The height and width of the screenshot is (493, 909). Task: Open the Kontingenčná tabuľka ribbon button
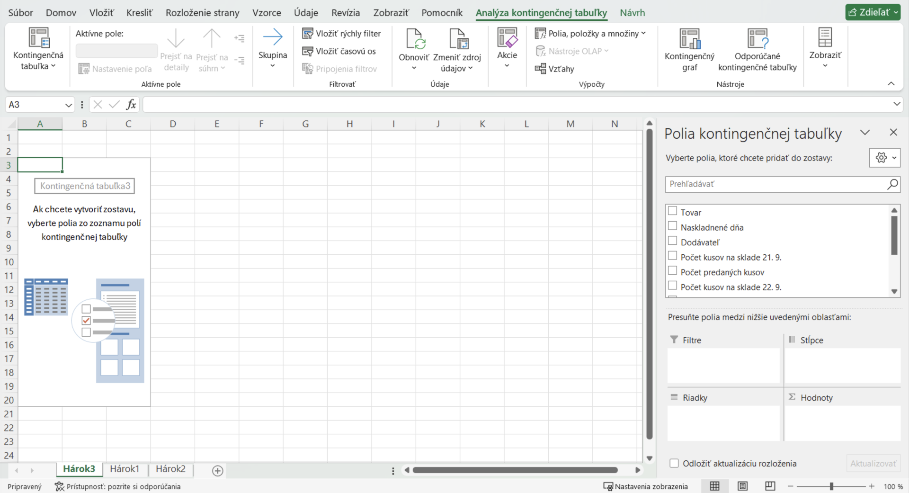pyautogui.click(x=38, y=49)
